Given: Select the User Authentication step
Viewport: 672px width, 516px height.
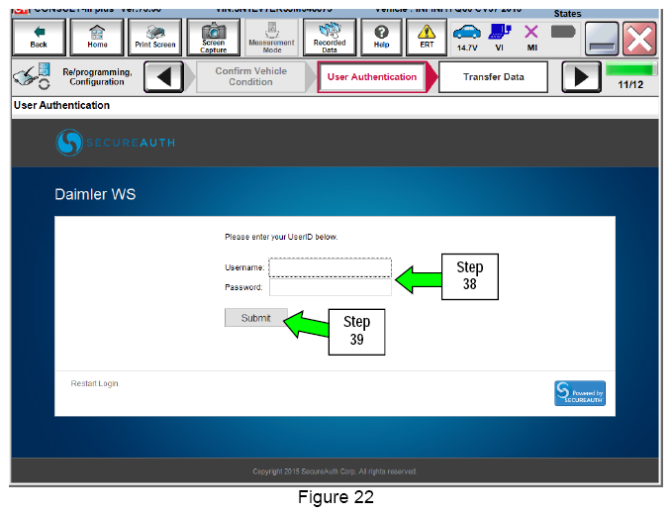Looking at the screenshot, I should pyautogui.click(x=372, y=77).
